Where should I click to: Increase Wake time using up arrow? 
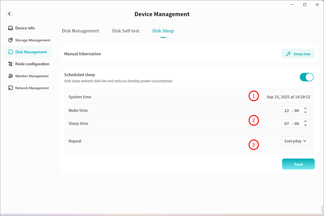(x=305, y=109)
